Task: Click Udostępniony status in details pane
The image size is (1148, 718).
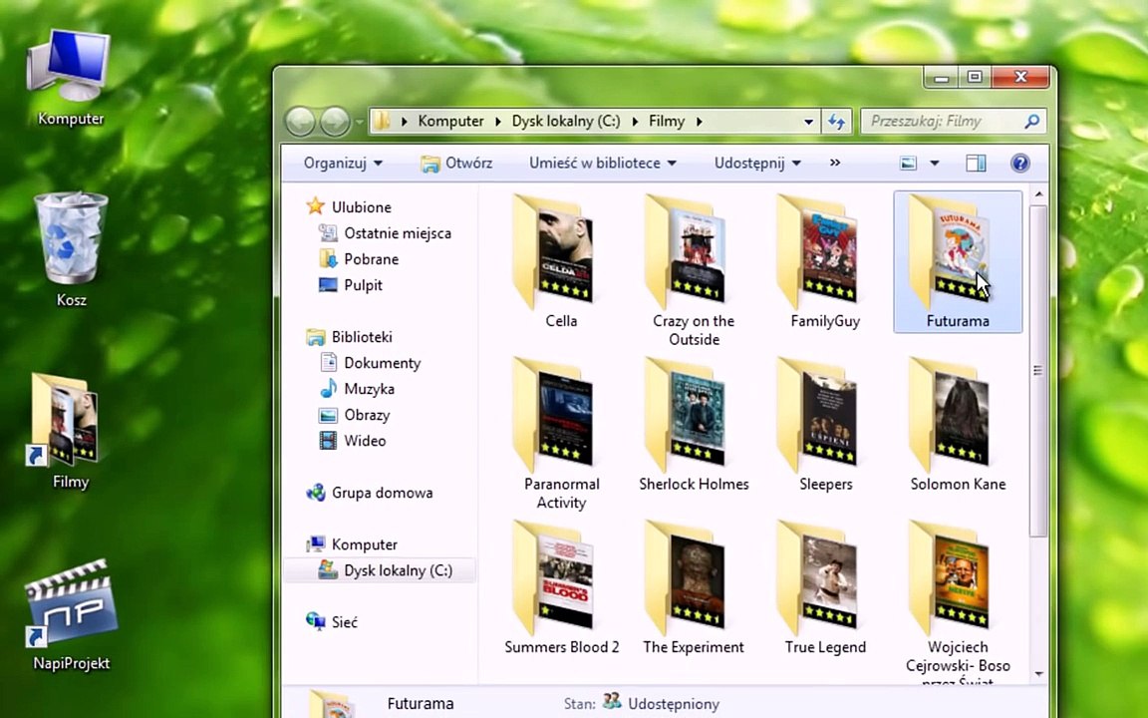Action: tap(674, 703)
